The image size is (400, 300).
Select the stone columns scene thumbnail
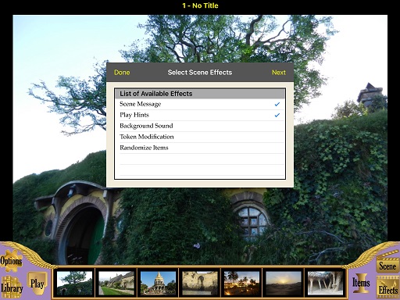click(325, 283)
